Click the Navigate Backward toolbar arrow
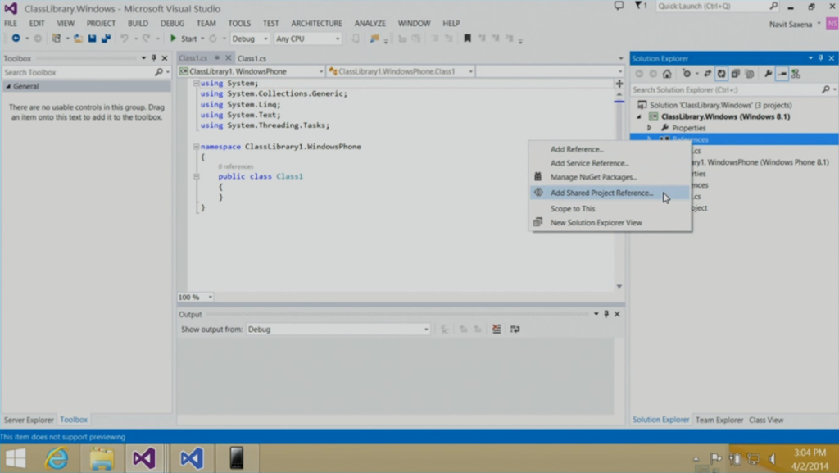Viewport: 839px width, 473px height. point(16,38)
